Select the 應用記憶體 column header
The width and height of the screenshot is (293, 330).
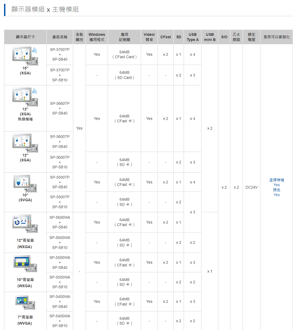tap(124, 37)
